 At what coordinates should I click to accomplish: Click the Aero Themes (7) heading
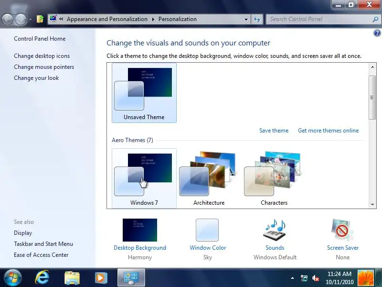[x=132, y=140]
